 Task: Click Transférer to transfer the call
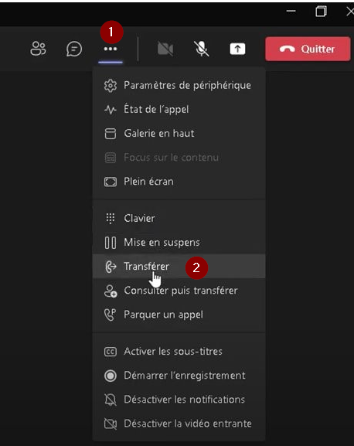pyautogui.click(x=179, y=266)
